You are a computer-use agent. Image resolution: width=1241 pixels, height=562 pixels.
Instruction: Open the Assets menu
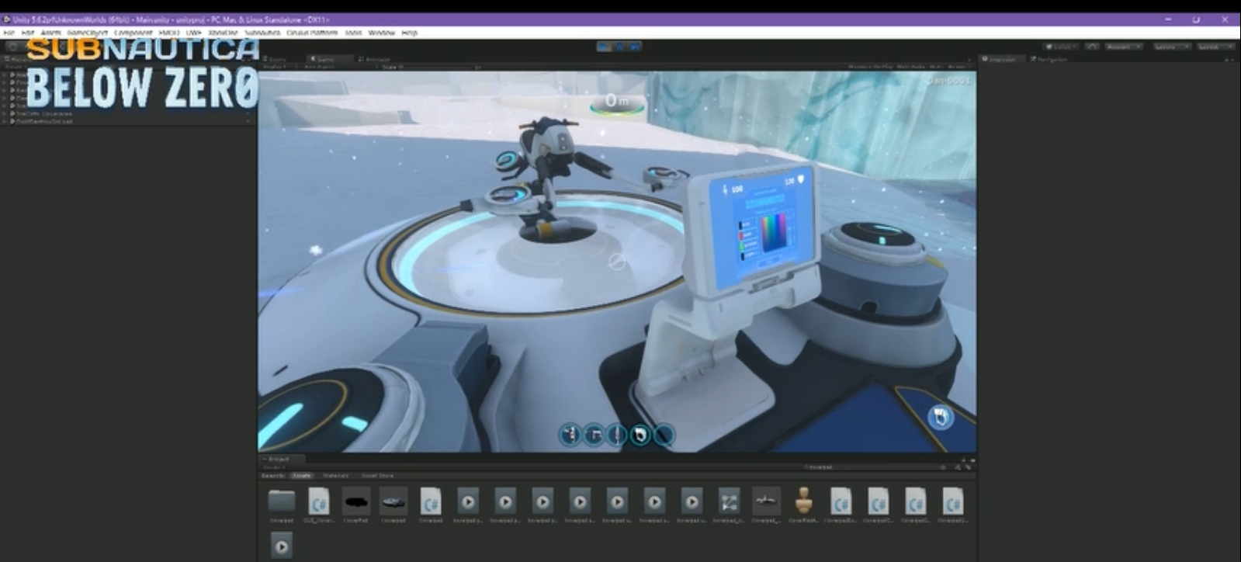[x=50, y=33]
